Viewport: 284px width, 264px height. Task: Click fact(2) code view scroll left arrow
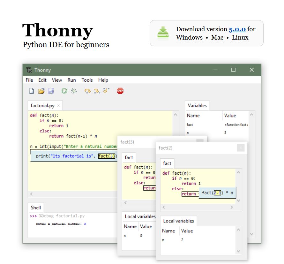[x=164, y=207]
